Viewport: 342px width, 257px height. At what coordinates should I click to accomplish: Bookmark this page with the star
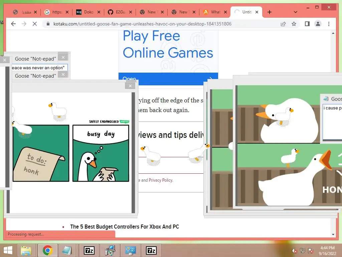294,24
